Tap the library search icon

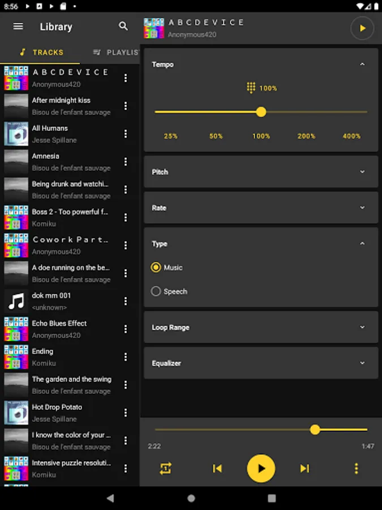(123, 27)
